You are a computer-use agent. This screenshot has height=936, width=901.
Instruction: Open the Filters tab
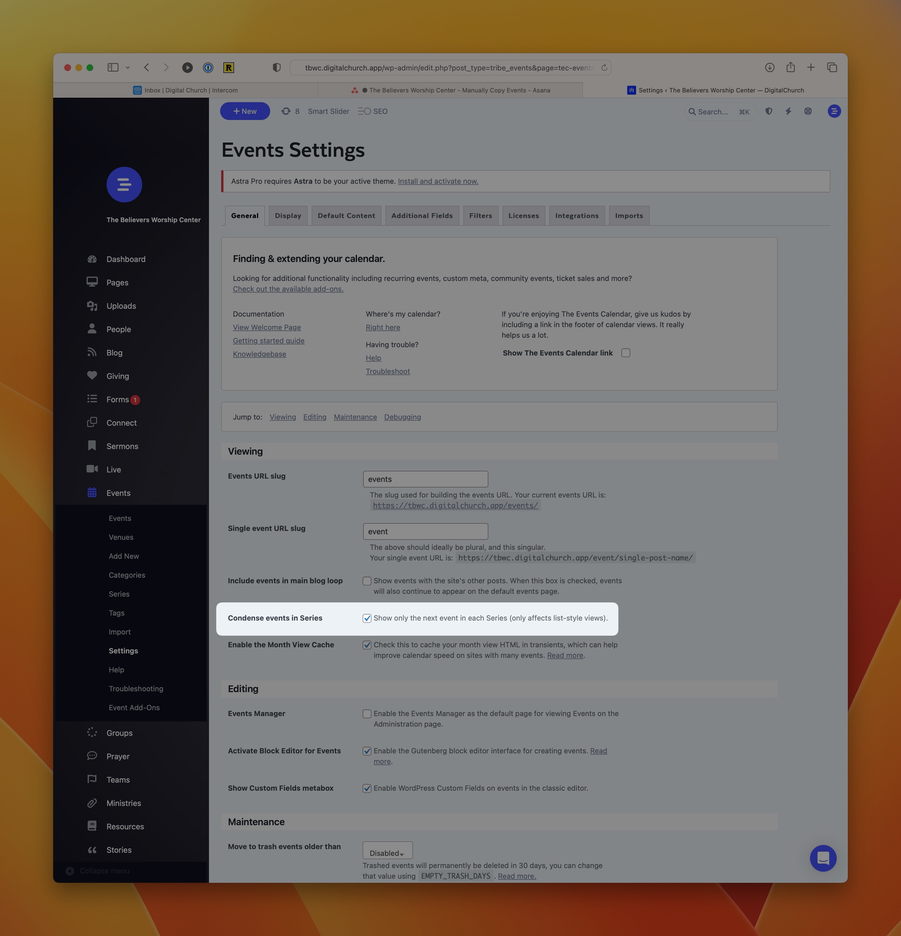click(481, 216)
